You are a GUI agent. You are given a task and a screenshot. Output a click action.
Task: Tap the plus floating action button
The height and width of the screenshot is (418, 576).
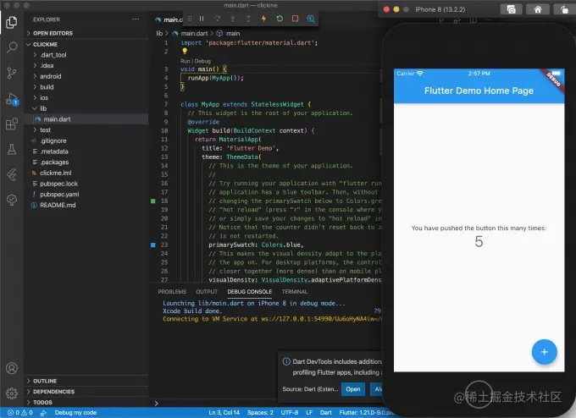click(x=544, y=351)
